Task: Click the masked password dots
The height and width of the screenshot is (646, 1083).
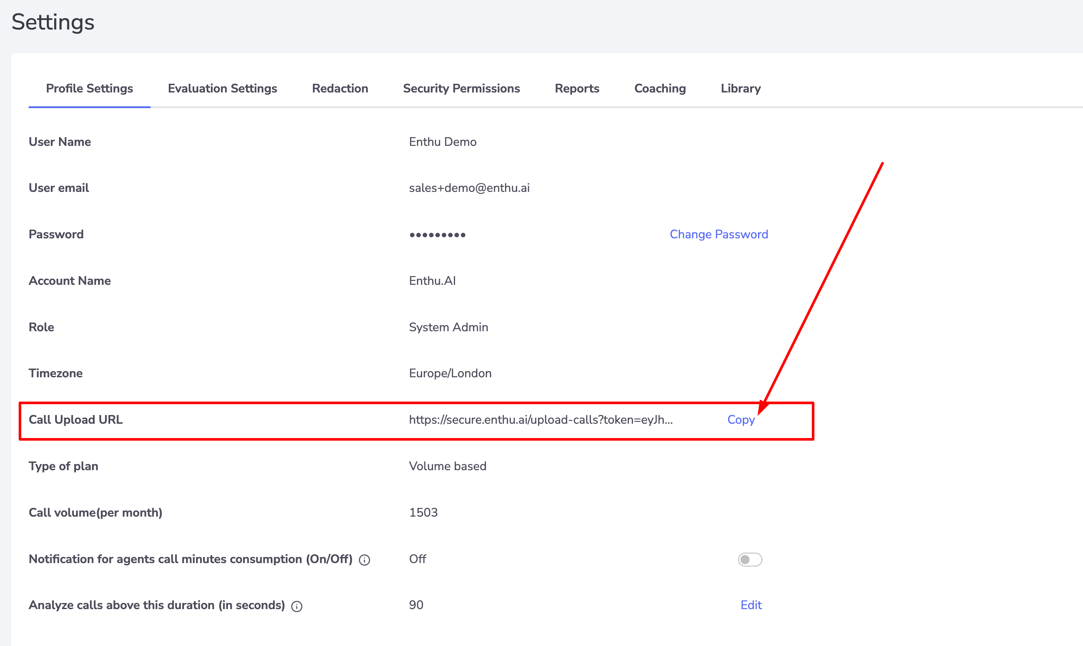Action: [437, 235]
